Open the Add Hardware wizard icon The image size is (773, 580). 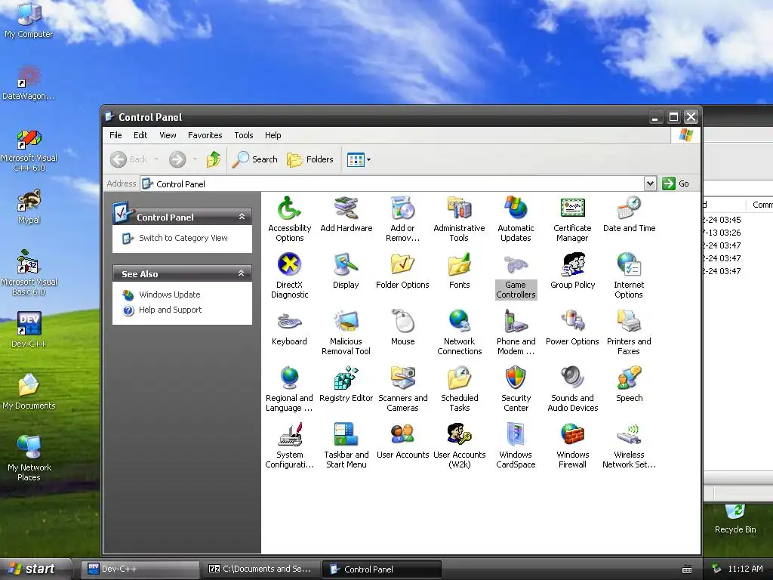346,214
